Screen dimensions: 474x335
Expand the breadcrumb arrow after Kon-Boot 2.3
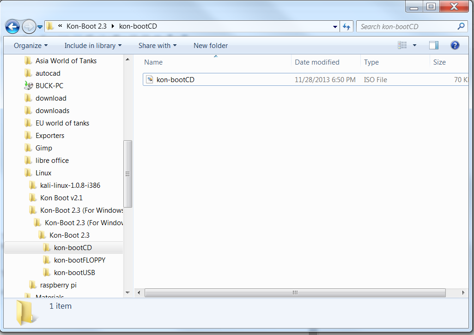[x=113, y=26]
